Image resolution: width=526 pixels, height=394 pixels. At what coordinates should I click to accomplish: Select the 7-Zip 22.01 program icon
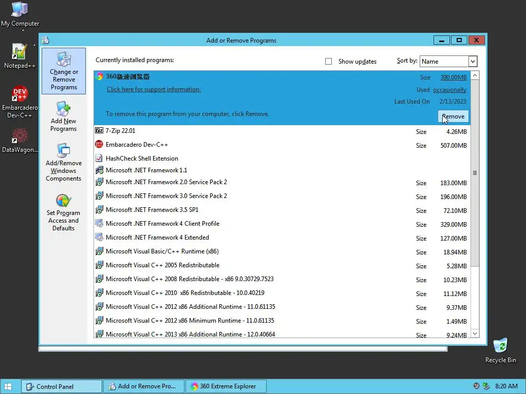point(99,130)
